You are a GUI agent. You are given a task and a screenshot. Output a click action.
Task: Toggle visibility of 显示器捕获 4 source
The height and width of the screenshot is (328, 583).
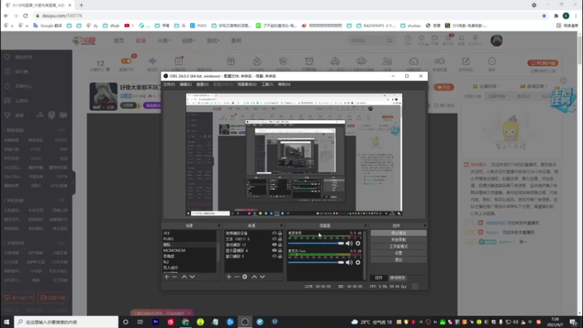(275, 250)
